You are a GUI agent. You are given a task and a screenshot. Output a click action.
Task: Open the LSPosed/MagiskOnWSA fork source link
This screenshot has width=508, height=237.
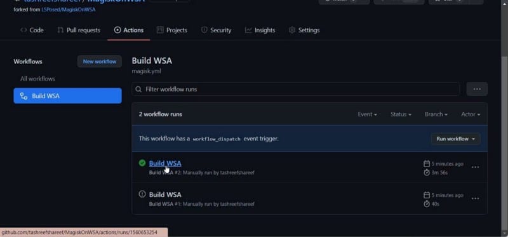pyautogui.click(x=69, y=10)
